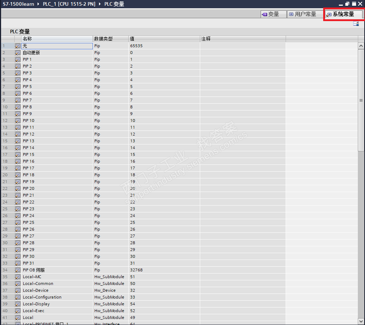This screenshot has width=365, height=325.
Task: Click the value 32768
Action: (x=136, y=270)
